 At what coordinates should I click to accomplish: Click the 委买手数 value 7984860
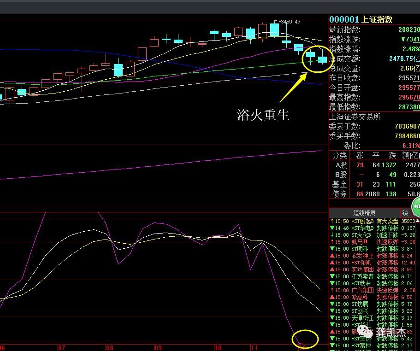(407, 136)
